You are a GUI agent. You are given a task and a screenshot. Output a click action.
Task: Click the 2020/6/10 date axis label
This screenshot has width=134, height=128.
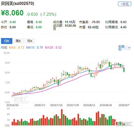coord(12,105)
